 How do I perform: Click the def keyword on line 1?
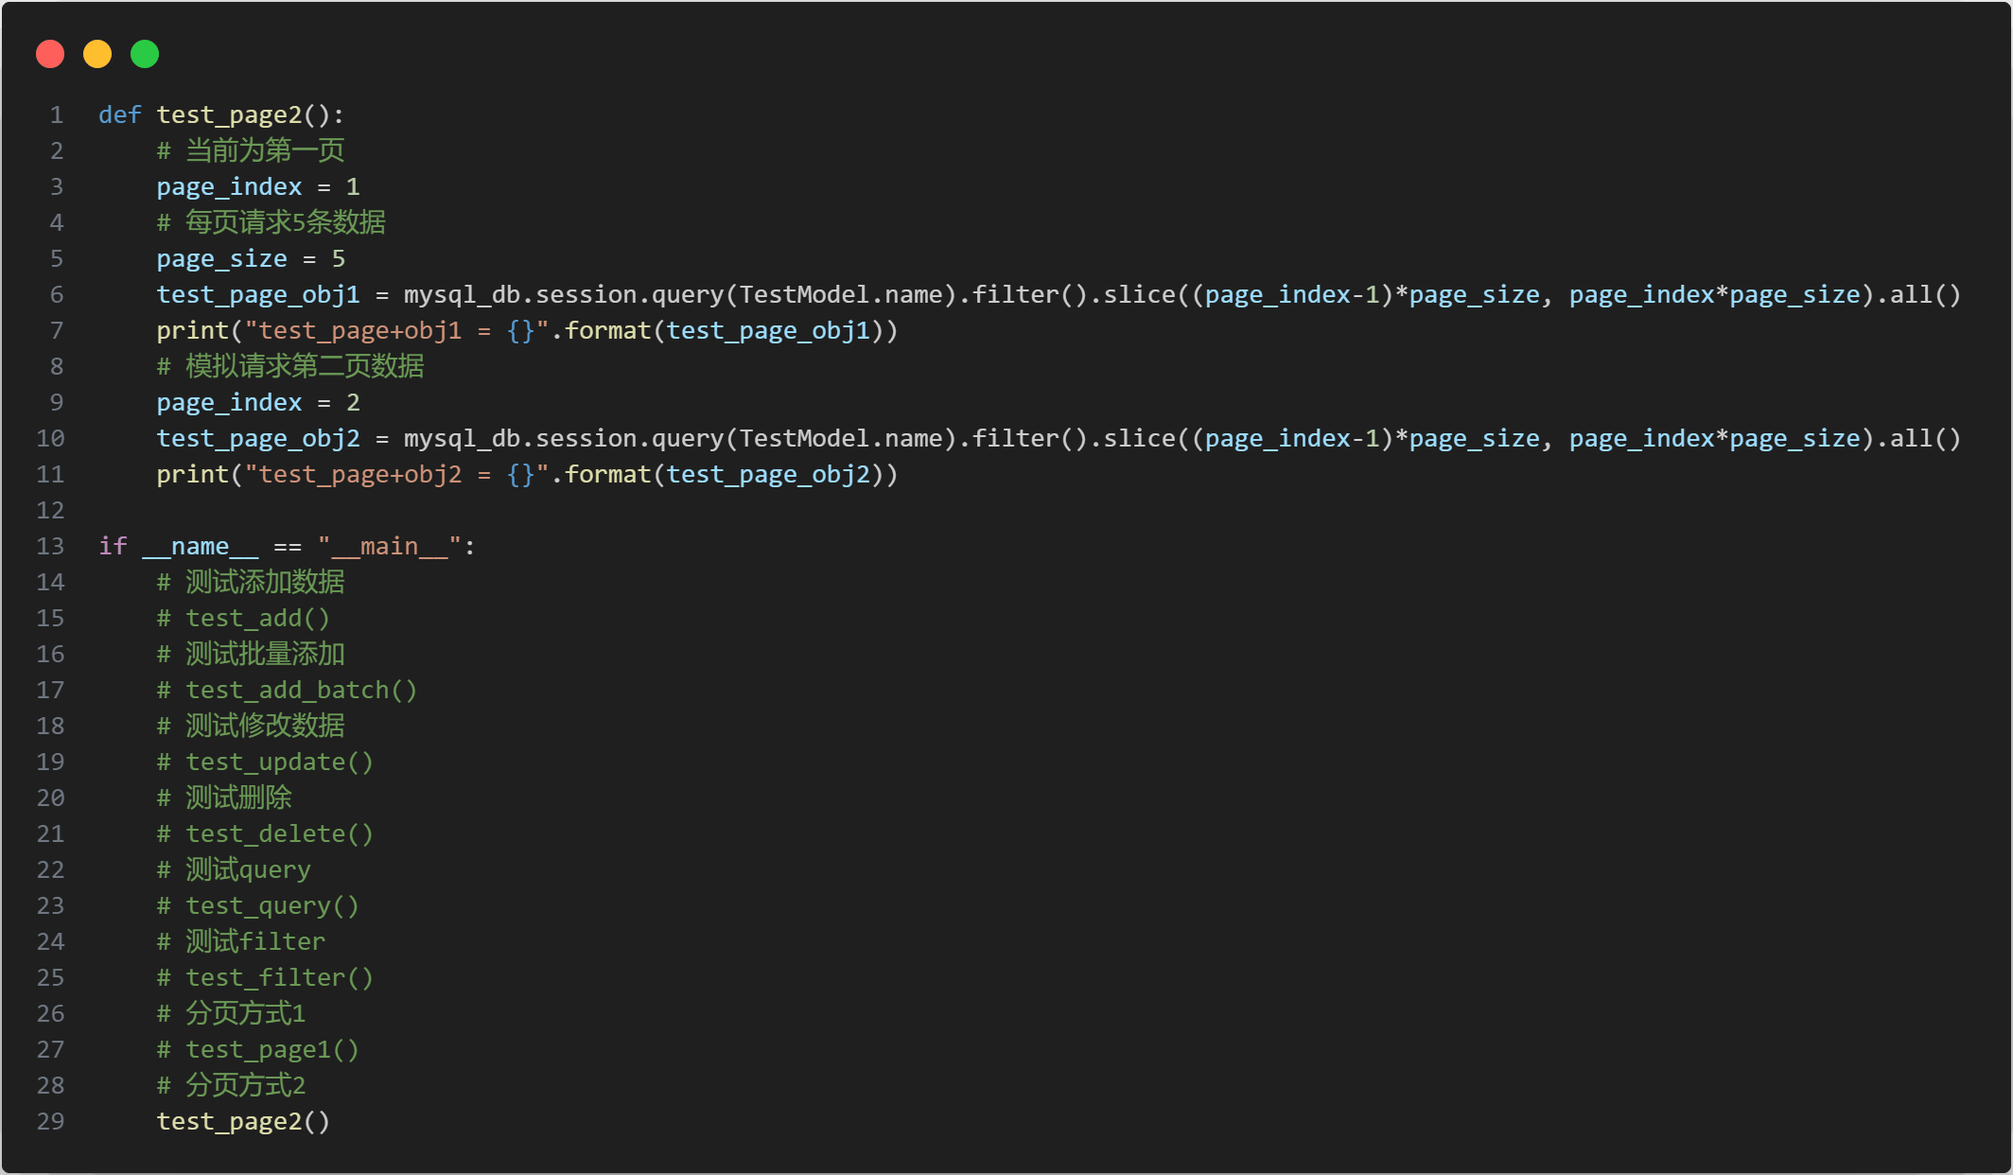click(x=119, y=115)
